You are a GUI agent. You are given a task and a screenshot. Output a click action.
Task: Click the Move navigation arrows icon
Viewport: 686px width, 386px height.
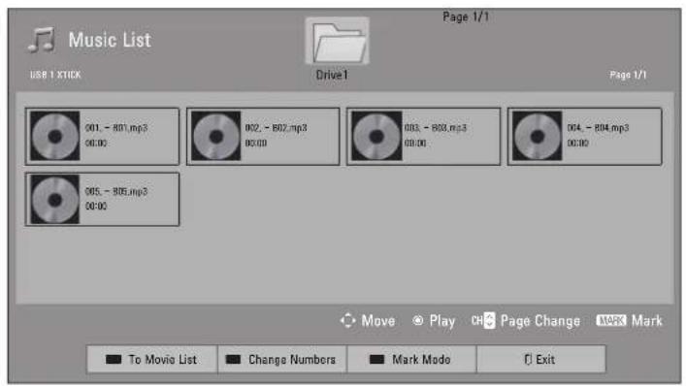point(347,321)
